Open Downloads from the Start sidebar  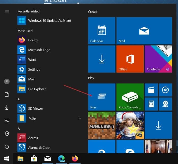coord(7,107)
